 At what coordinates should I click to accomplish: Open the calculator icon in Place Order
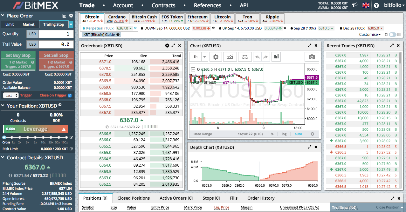[x=64, y=16]
